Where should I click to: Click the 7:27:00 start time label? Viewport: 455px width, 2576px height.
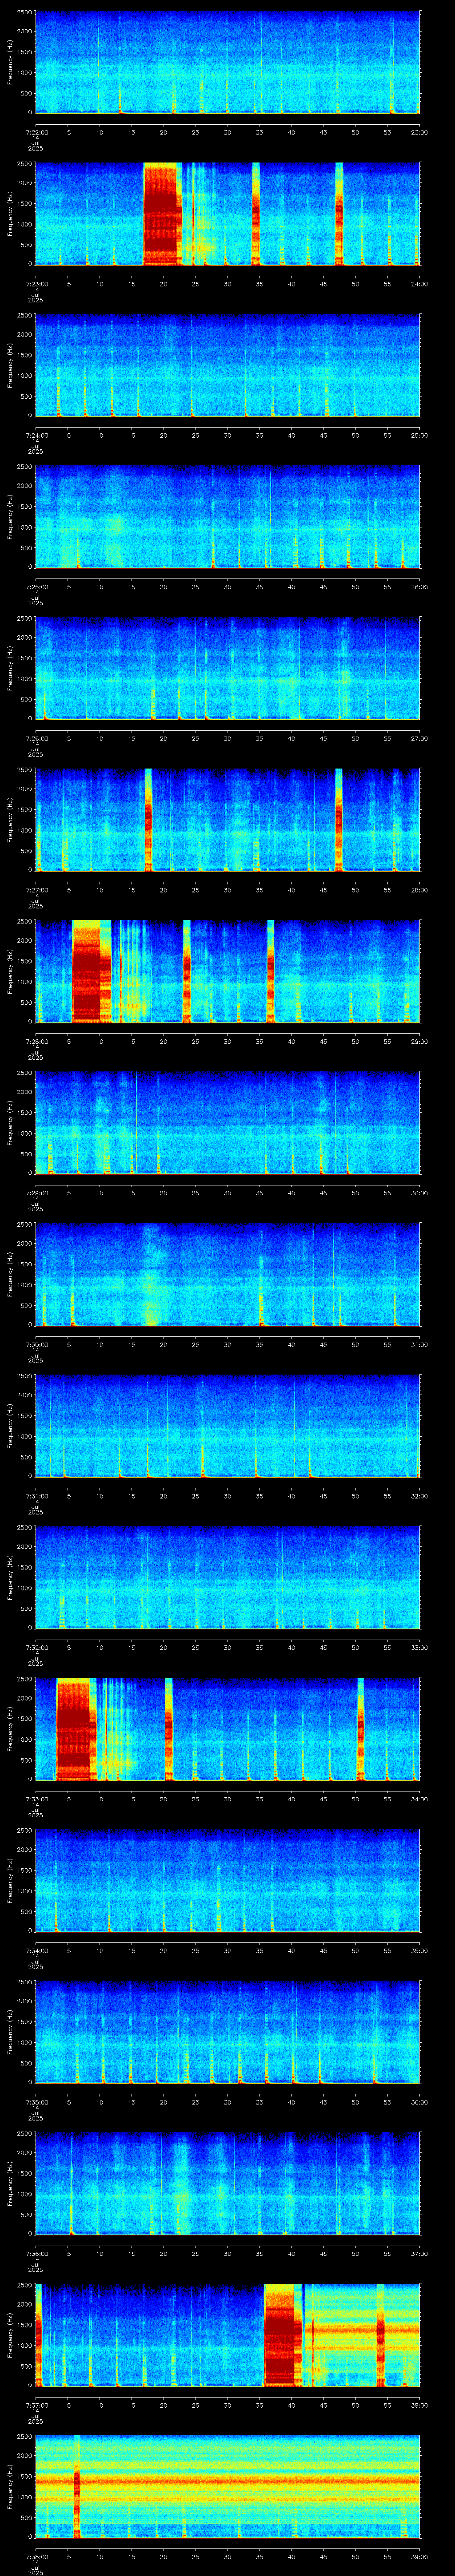point(36,890)
